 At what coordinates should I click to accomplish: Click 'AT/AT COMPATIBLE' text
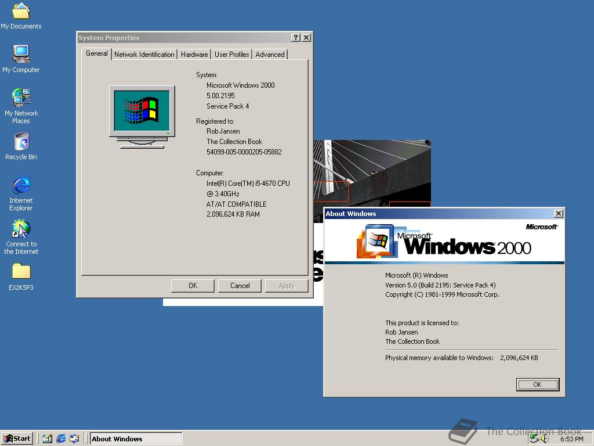click(x=237, y=204)
